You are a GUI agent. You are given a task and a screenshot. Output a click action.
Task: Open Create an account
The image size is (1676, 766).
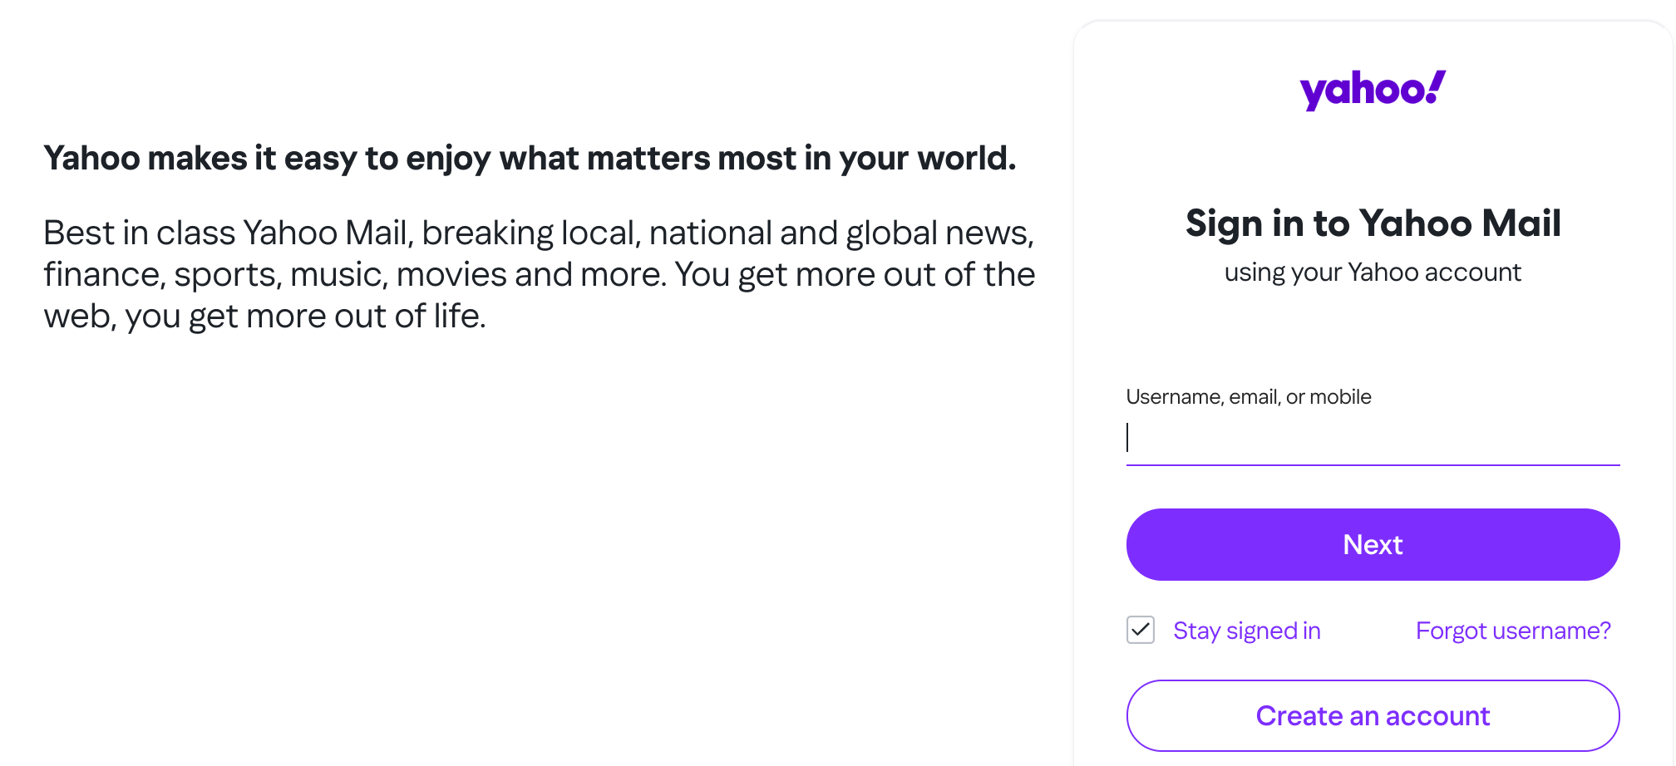click(x=1373, y=715)
